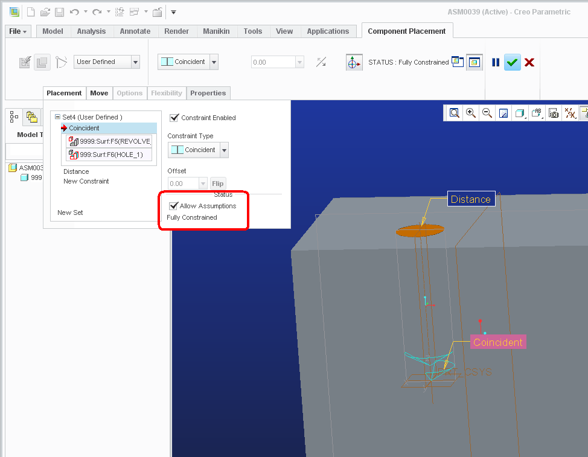The image size is (588, 457).
Task: Toggle the Constraint Enabled checkbox
Action: [174, 118]
